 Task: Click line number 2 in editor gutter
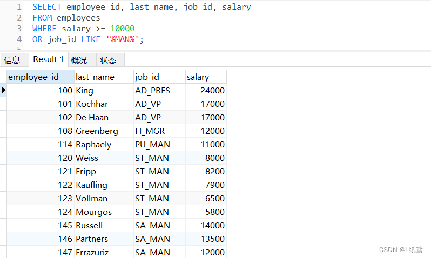pyautogui.click(x=19, y=18)
